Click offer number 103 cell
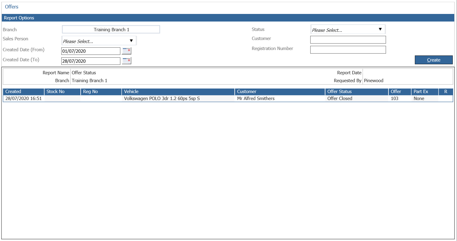Viewport: 457px width, 241px height. tap(400, 99)
